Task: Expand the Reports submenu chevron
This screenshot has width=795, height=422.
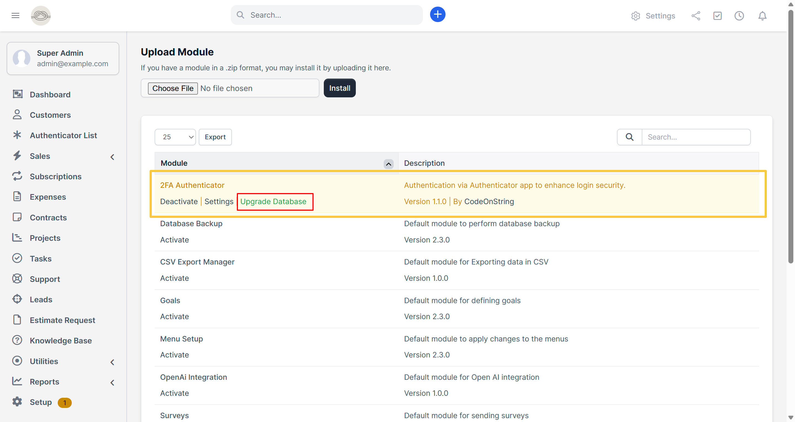Action: coord(112,383)
